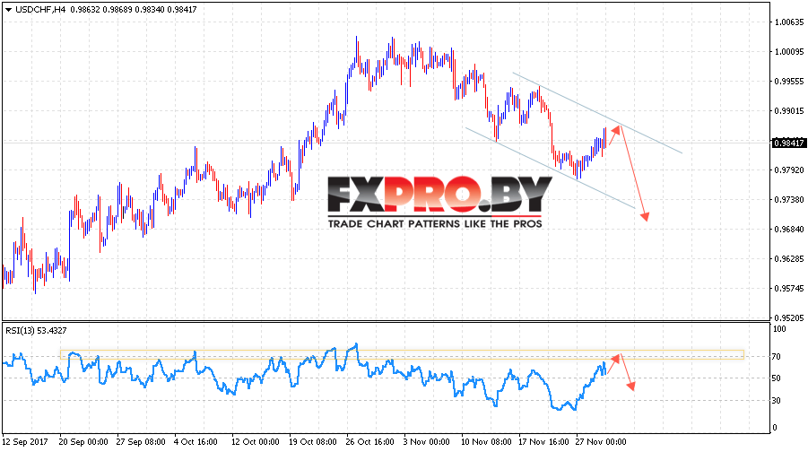Image resolution: width=808 pixels, height=452 pixels.
Task: Select the 26 Oct 16:00 date label
Action: 370,442
